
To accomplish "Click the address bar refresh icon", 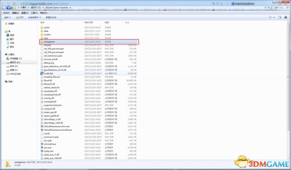I will (269, 8).
